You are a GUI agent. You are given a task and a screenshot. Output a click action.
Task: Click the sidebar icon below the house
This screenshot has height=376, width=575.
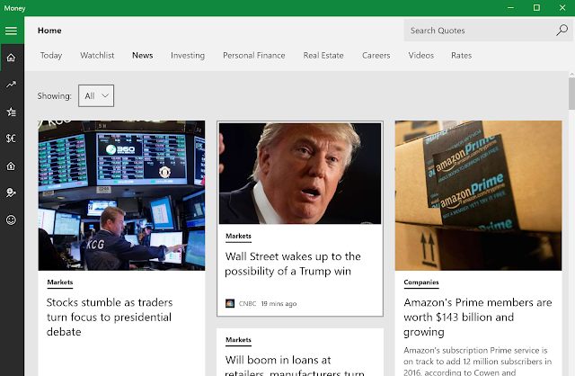coord(11,192)
